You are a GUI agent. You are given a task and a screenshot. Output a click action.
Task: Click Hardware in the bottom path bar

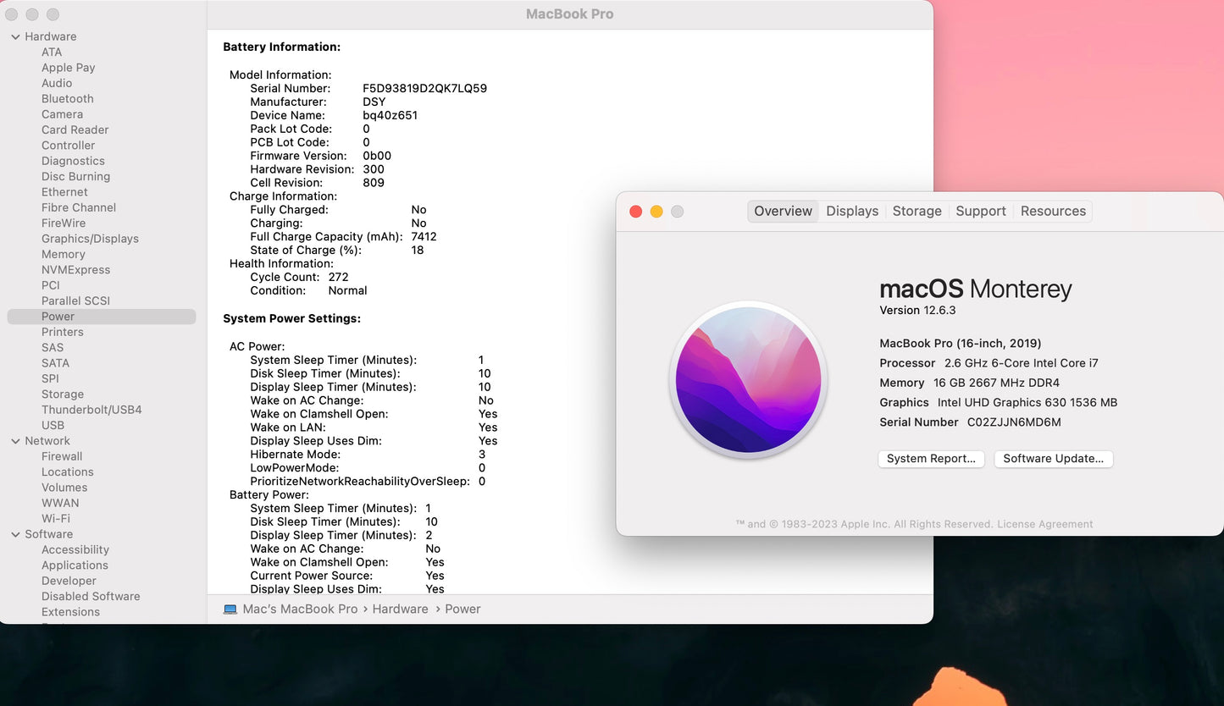[x=400, y=609]
